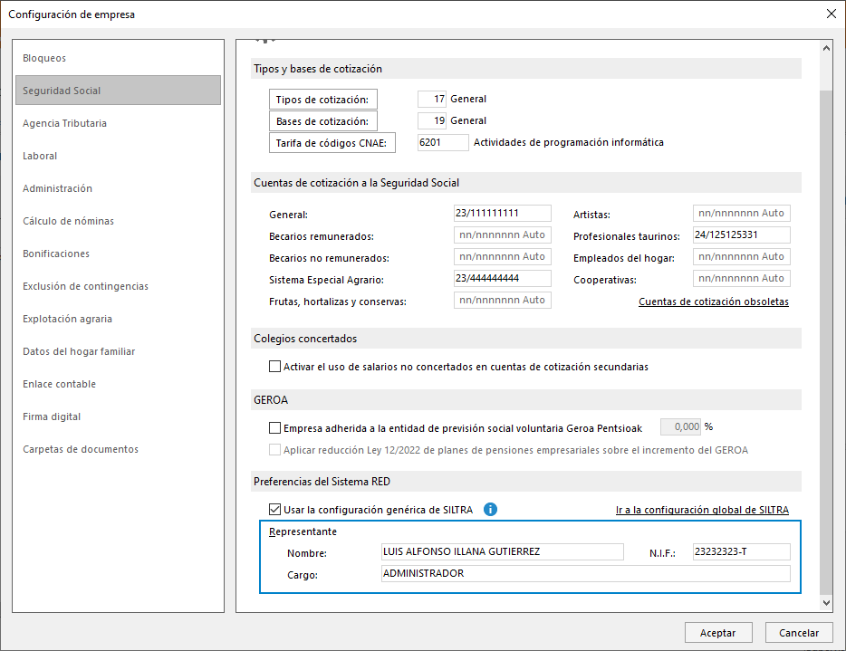Viewport: 846px width, 651px height.
Task: Open Bases de cotización selector
Action: pos(323,121)
